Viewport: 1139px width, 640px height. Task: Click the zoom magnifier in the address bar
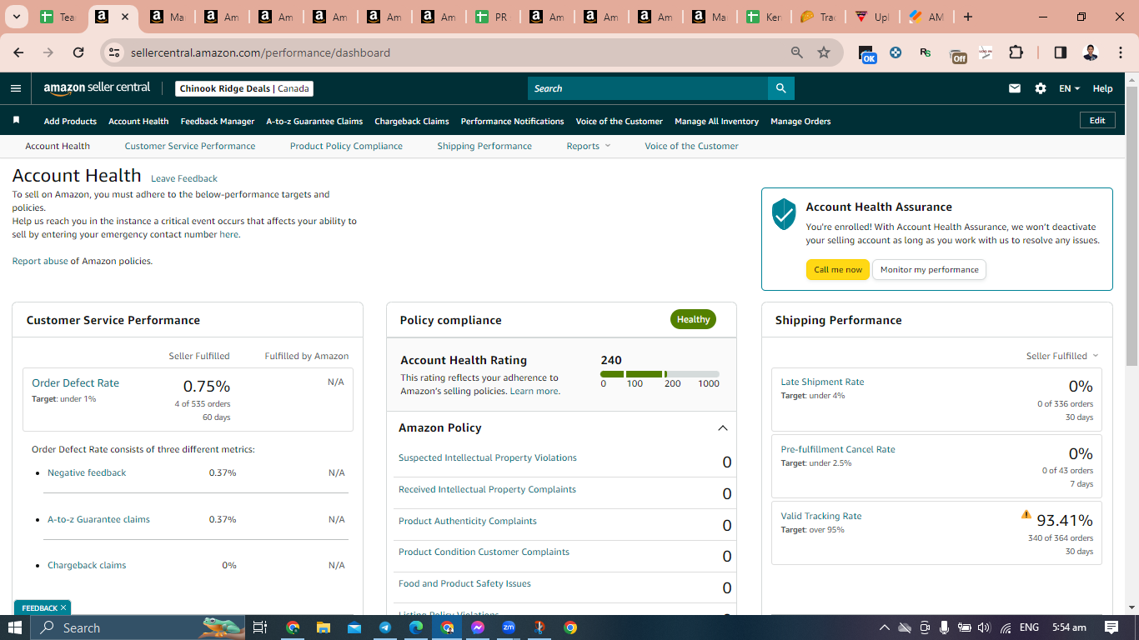(797, 52)
